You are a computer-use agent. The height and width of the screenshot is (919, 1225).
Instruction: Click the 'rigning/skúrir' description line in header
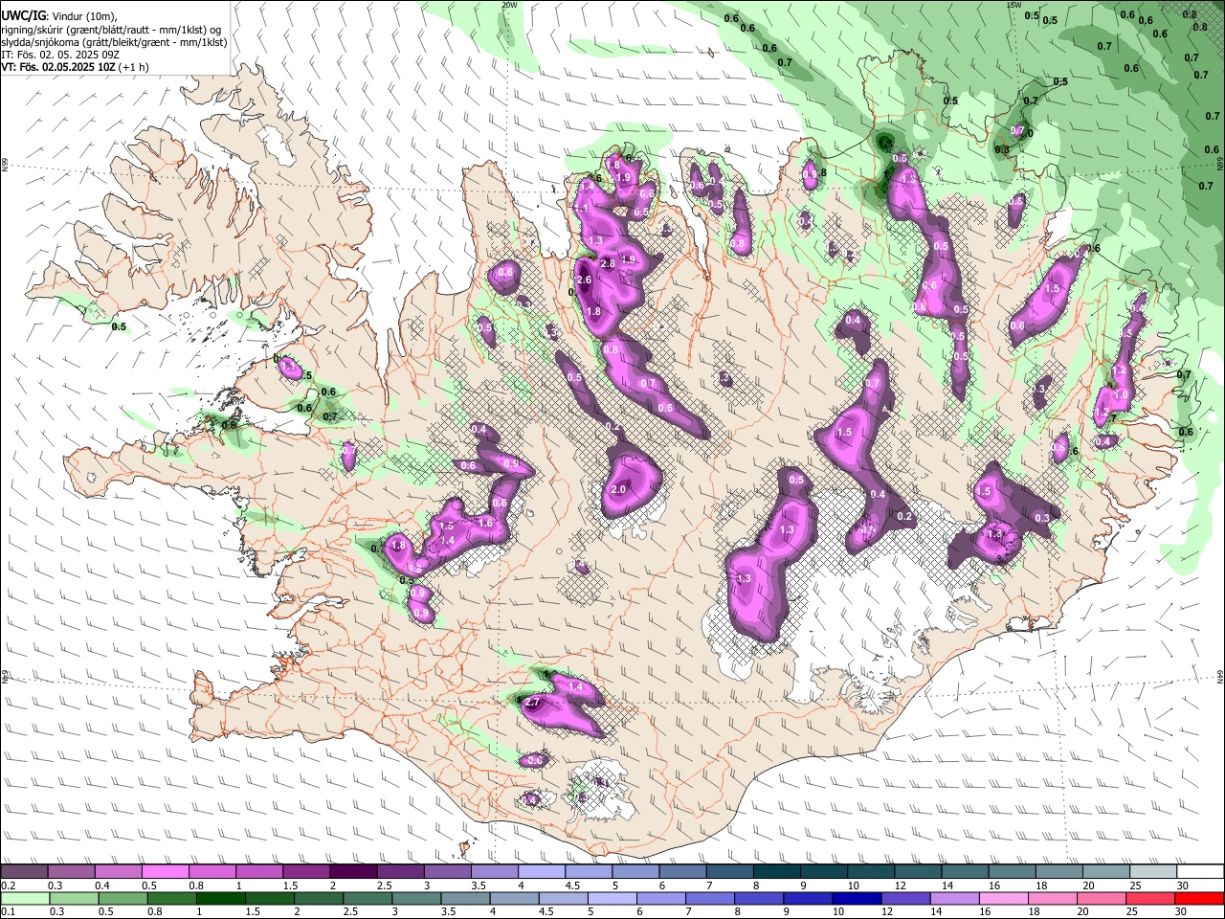tap(111, 30)
